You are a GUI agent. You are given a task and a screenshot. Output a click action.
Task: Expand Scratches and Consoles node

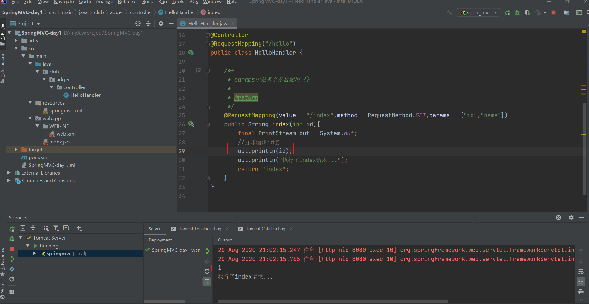9,180
